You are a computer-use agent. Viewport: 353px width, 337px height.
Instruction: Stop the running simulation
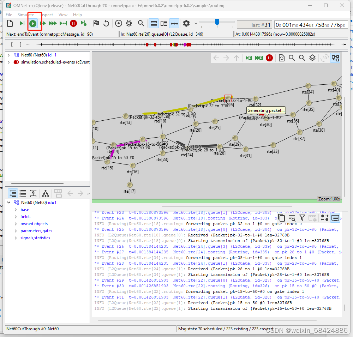pos(73,23)
